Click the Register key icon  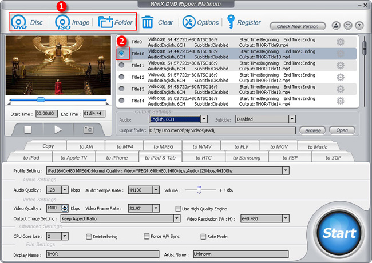231,22
